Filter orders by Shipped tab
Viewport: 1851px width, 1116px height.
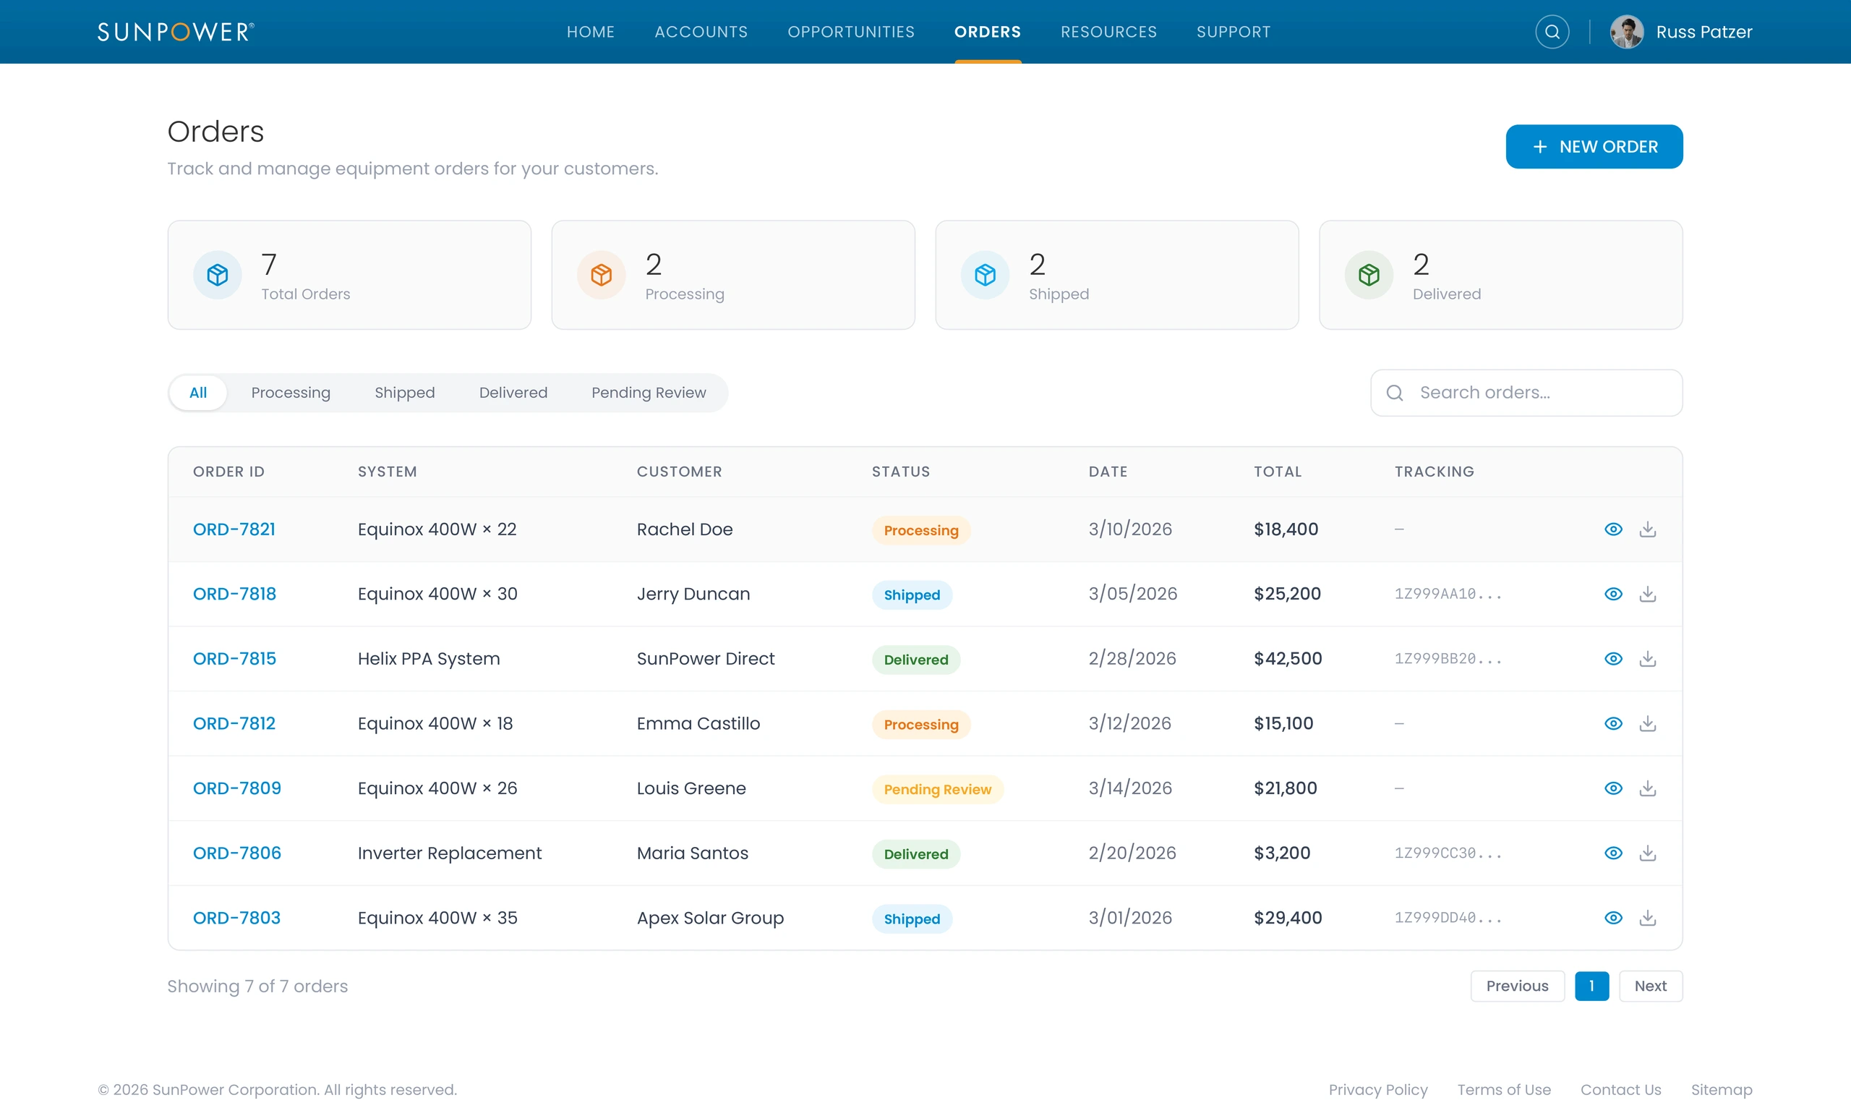click(404, 392)
